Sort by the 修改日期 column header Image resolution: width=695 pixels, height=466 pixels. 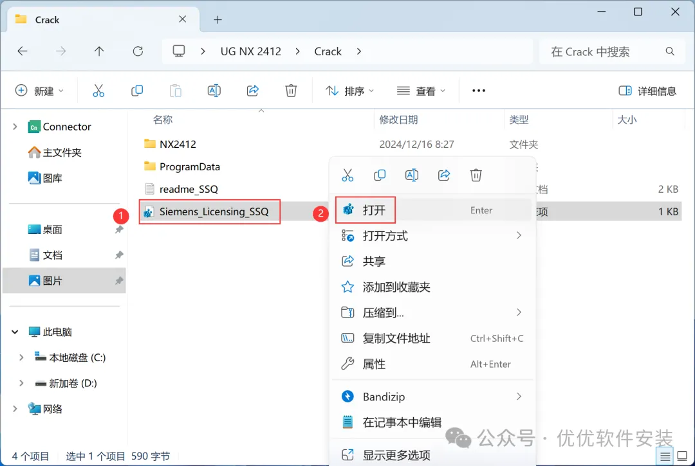point(398,120)
